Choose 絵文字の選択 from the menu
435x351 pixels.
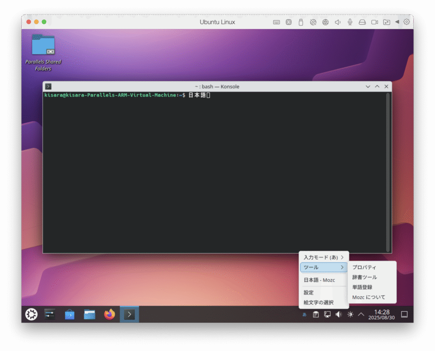click(x=323, y=303)
